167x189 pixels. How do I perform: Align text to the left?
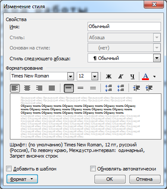click(15, 88)
